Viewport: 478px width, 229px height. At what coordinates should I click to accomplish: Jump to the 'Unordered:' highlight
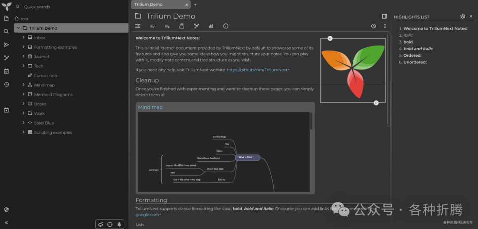(415, 62)
